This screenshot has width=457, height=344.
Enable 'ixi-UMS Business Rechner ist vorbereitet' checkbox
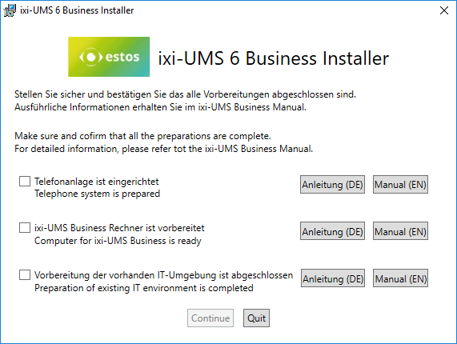(25, 227)
